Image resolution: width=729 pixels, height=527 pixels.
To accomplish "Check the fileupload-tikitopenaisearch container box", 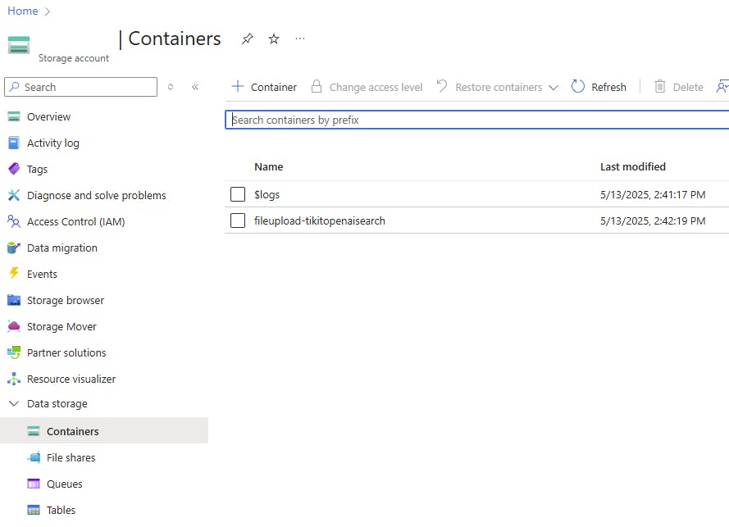I will pos(238,220).
